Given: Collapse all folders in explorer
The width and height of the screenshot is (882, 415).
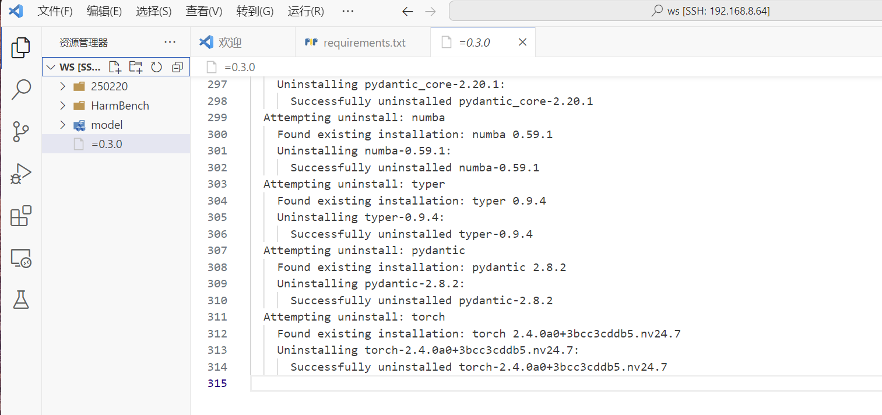Looking at the screenshot, I should click(177, 67).
